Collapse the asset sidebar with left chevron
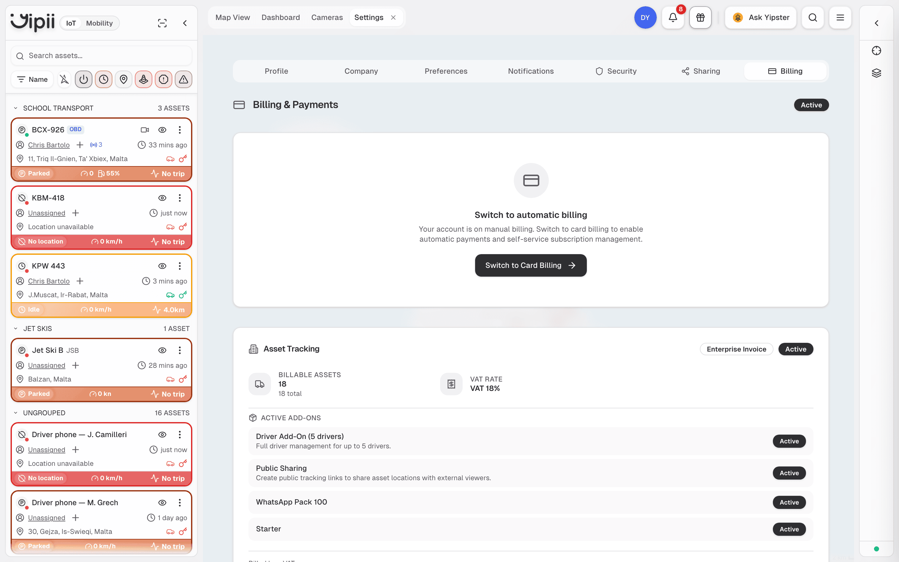This screenshot has width=899, height=562. coord(184,23)
